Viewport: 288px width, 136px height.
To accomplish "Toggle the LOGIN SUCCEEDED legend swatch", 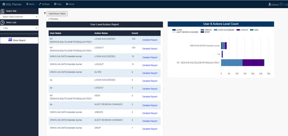I will tap(215, 30).
